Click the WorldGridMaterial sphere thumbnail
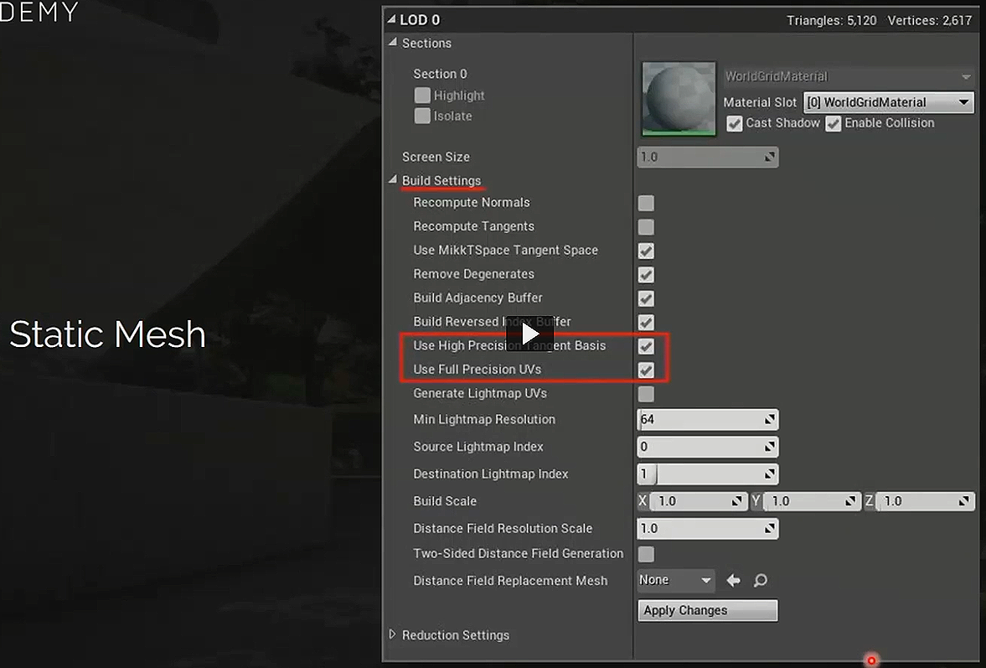986x668 pixels. tap(679, 99)
